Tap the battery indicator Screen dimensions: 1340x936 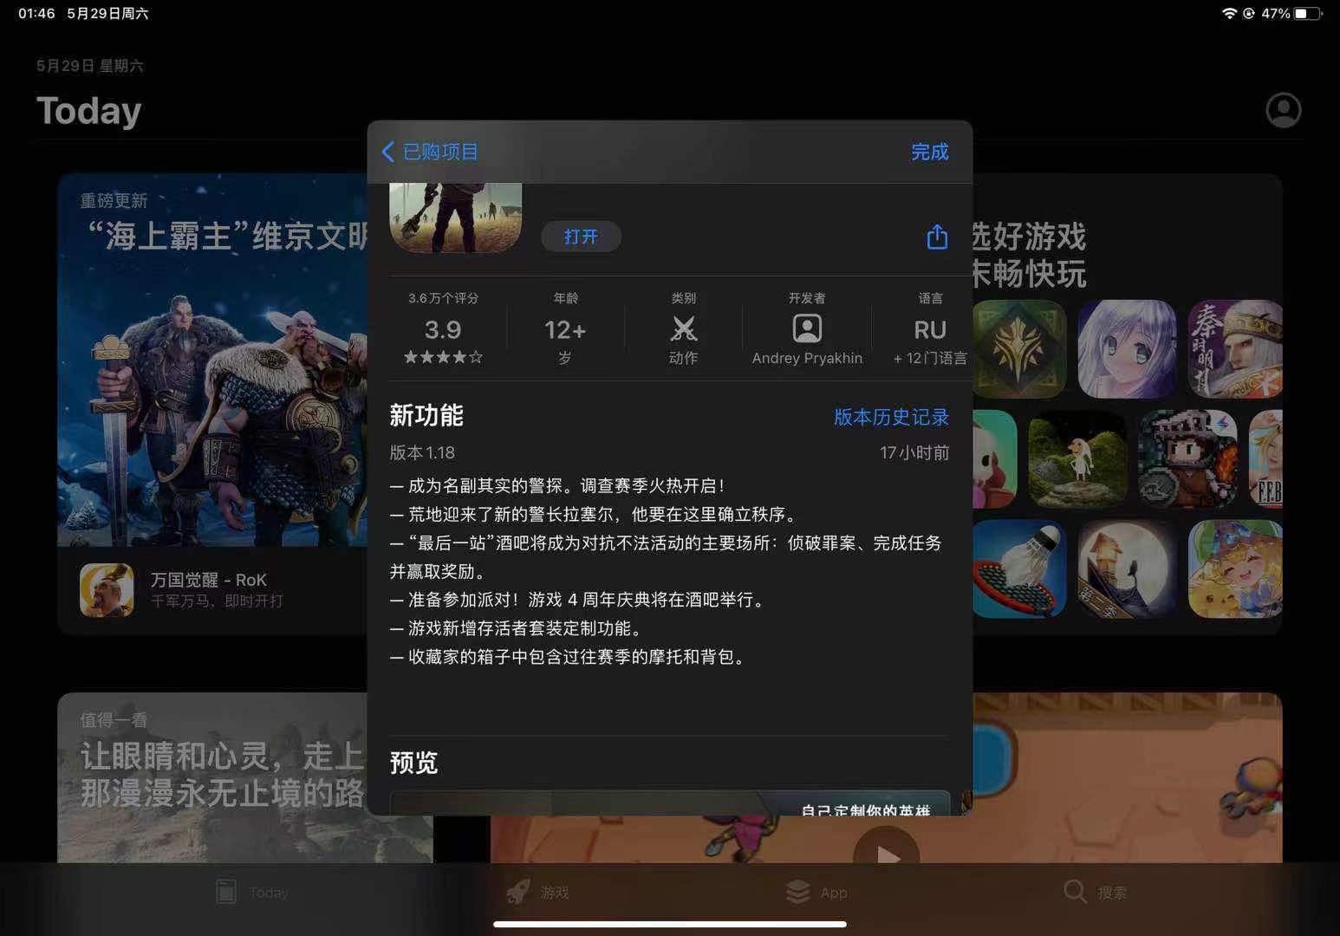1309,14
